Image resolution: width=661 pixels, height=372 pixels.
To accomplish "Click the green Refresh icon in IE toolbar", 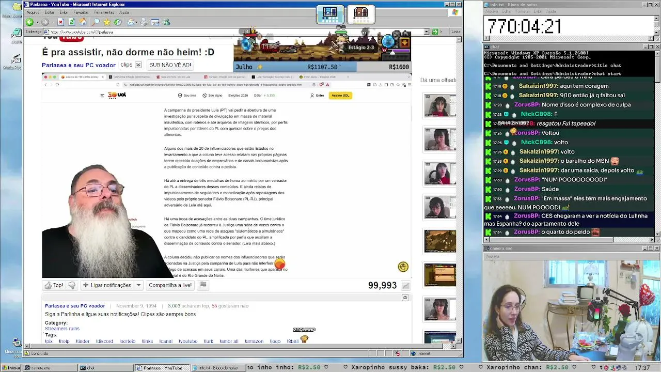I will (x=71, y=22).
